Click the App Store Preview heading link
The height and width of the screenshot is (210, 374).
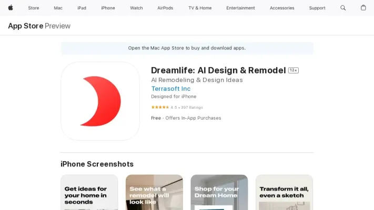39,26
